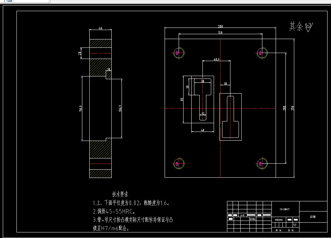Select the bottom-right threaded hole circle
Image resolution: width=331 pixels, height=238 pixels.
click(262, 163)
